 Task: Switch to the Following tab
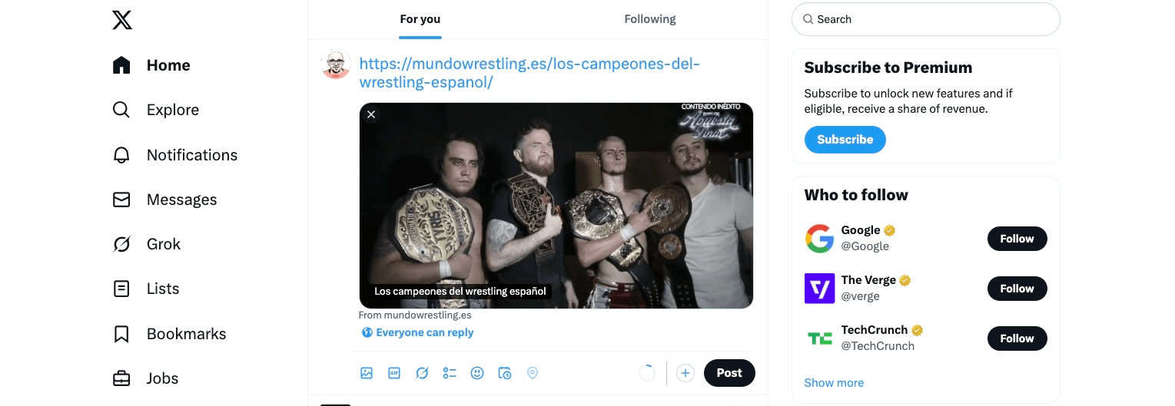point(650,19)
